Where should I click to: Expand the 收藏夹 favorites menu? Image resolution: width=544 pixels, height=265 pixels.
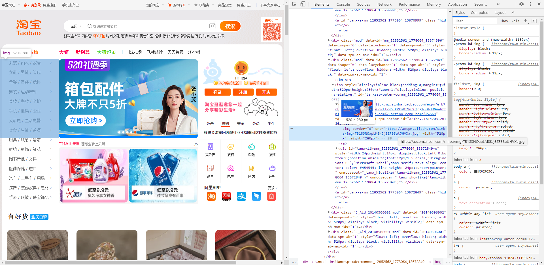pos(204,5)
